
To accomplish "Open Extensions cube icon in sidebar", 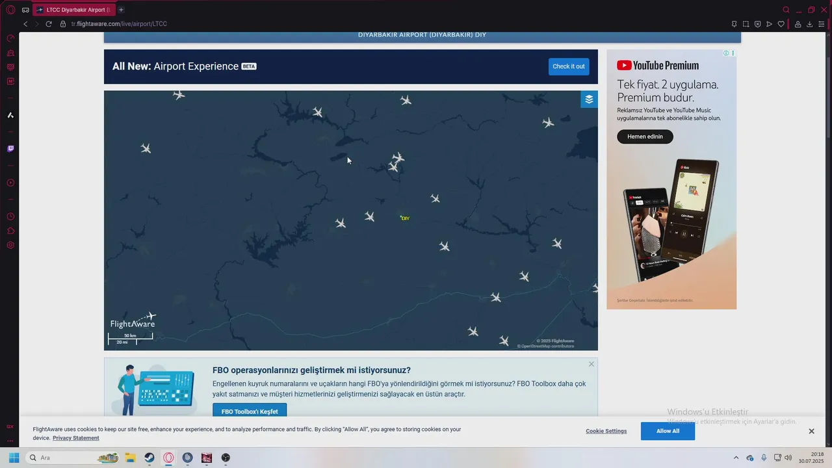I will coord(10,231).
